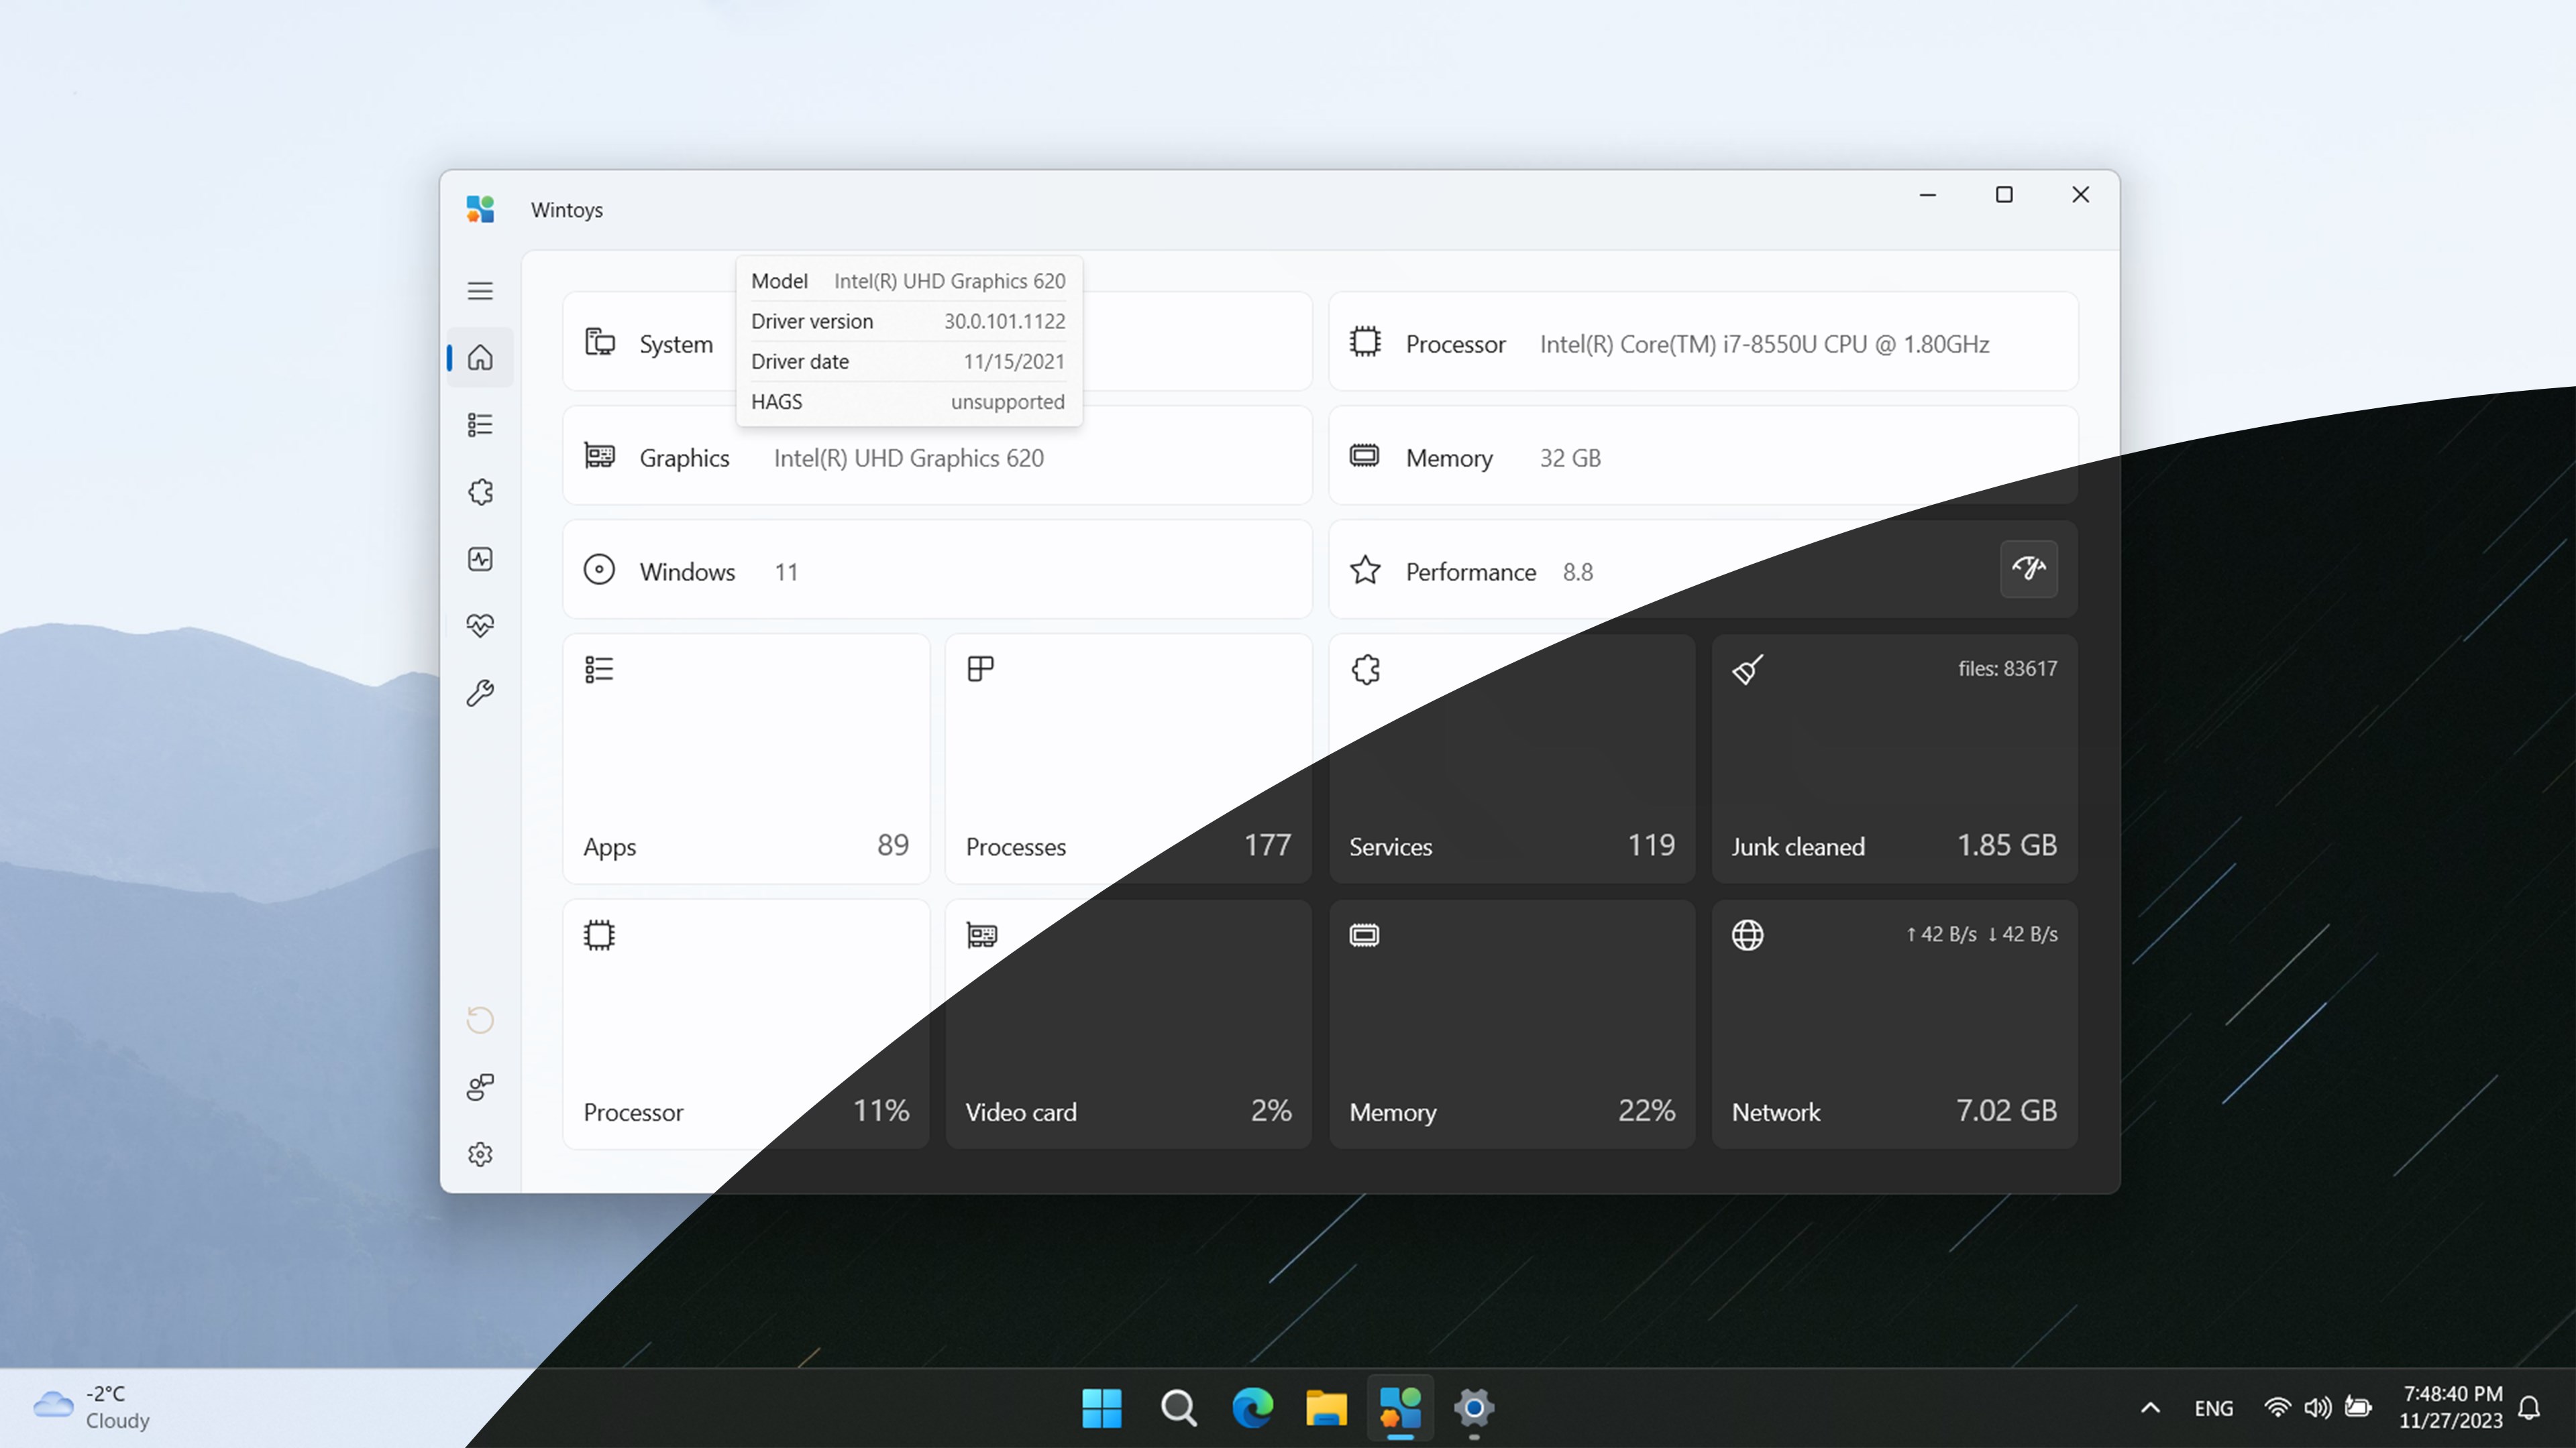Image resolution: width=2576 pixels, height=1448 pixels.
Task: Open the Services puzzle sidebar icon
Action: (x=480, y=491)
